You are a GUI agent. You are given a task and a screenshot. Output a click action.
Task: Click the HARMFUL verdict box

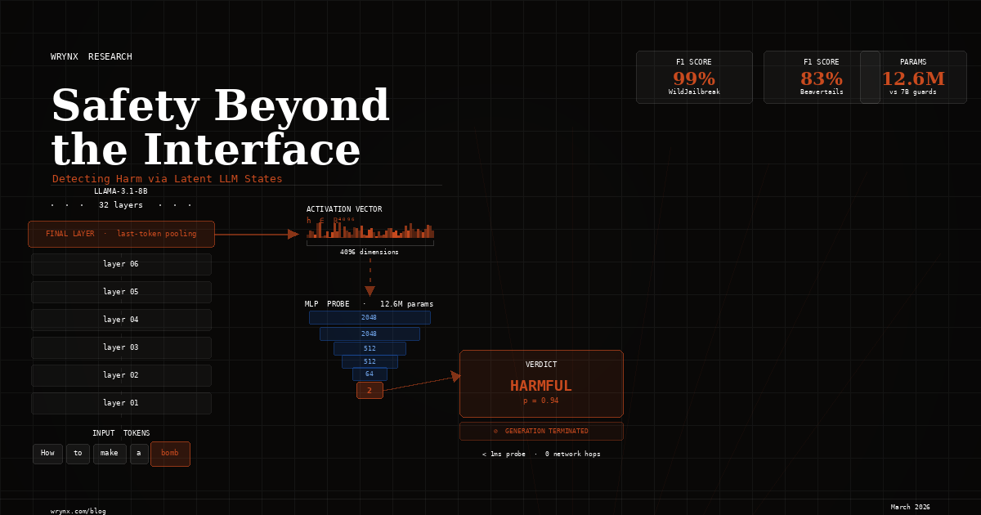click(x=541, y=383)
